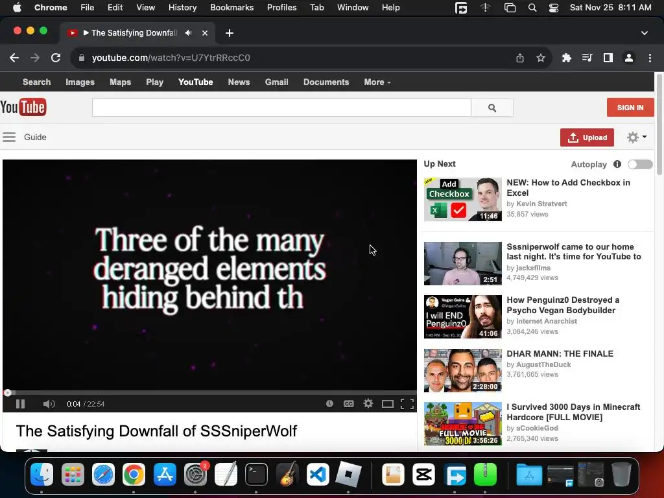Click the red Upload button
This screenshot has height=498, width=664.
point(587,137)
